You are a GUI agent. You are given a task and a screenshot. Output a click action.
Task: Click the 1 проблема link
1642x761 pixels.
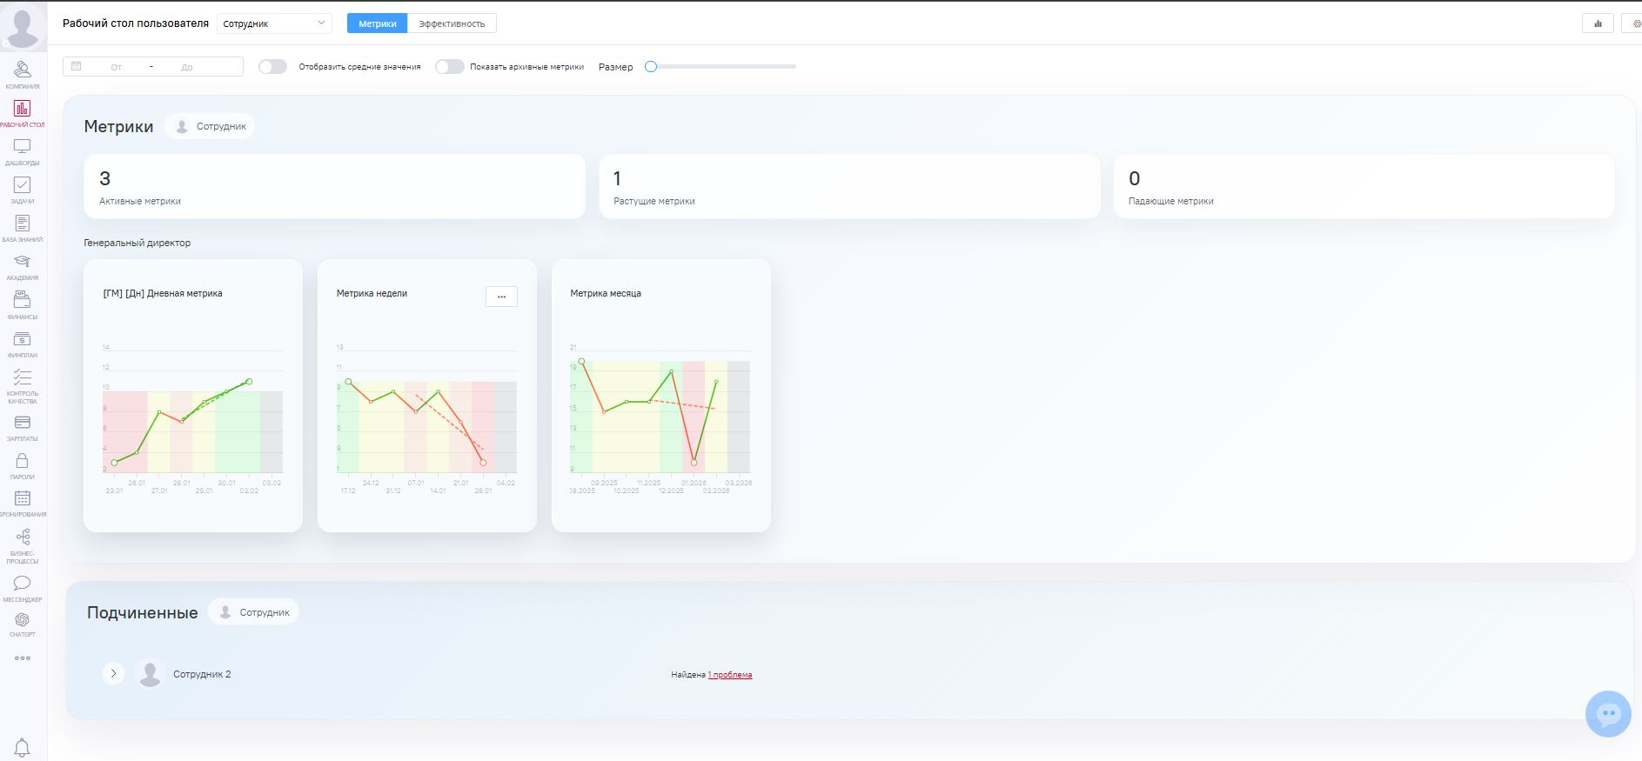(730, 675)
